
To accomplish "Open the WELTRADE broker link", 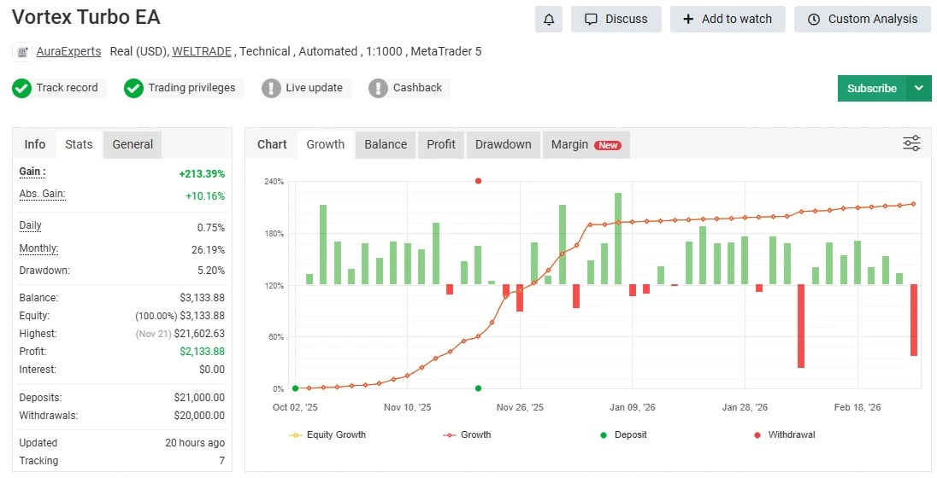I will [202, 51].
